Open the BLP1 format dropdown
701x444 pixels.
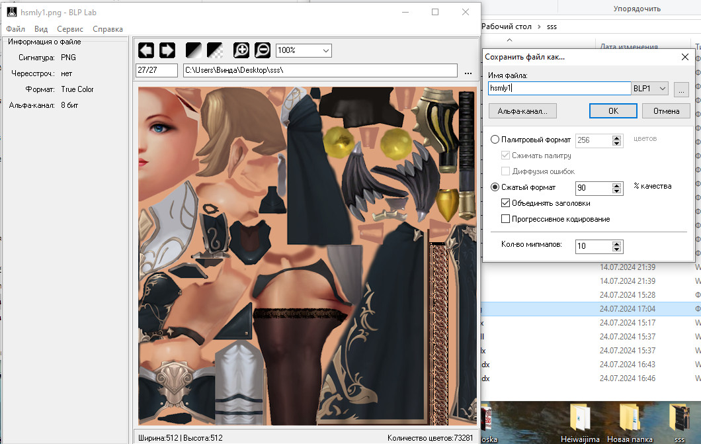pyautogui.click(x=650, y=89)
